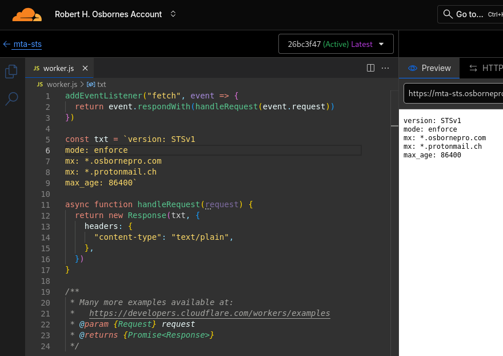Select the Search icon in the left sidebar

tap(11, 98)
